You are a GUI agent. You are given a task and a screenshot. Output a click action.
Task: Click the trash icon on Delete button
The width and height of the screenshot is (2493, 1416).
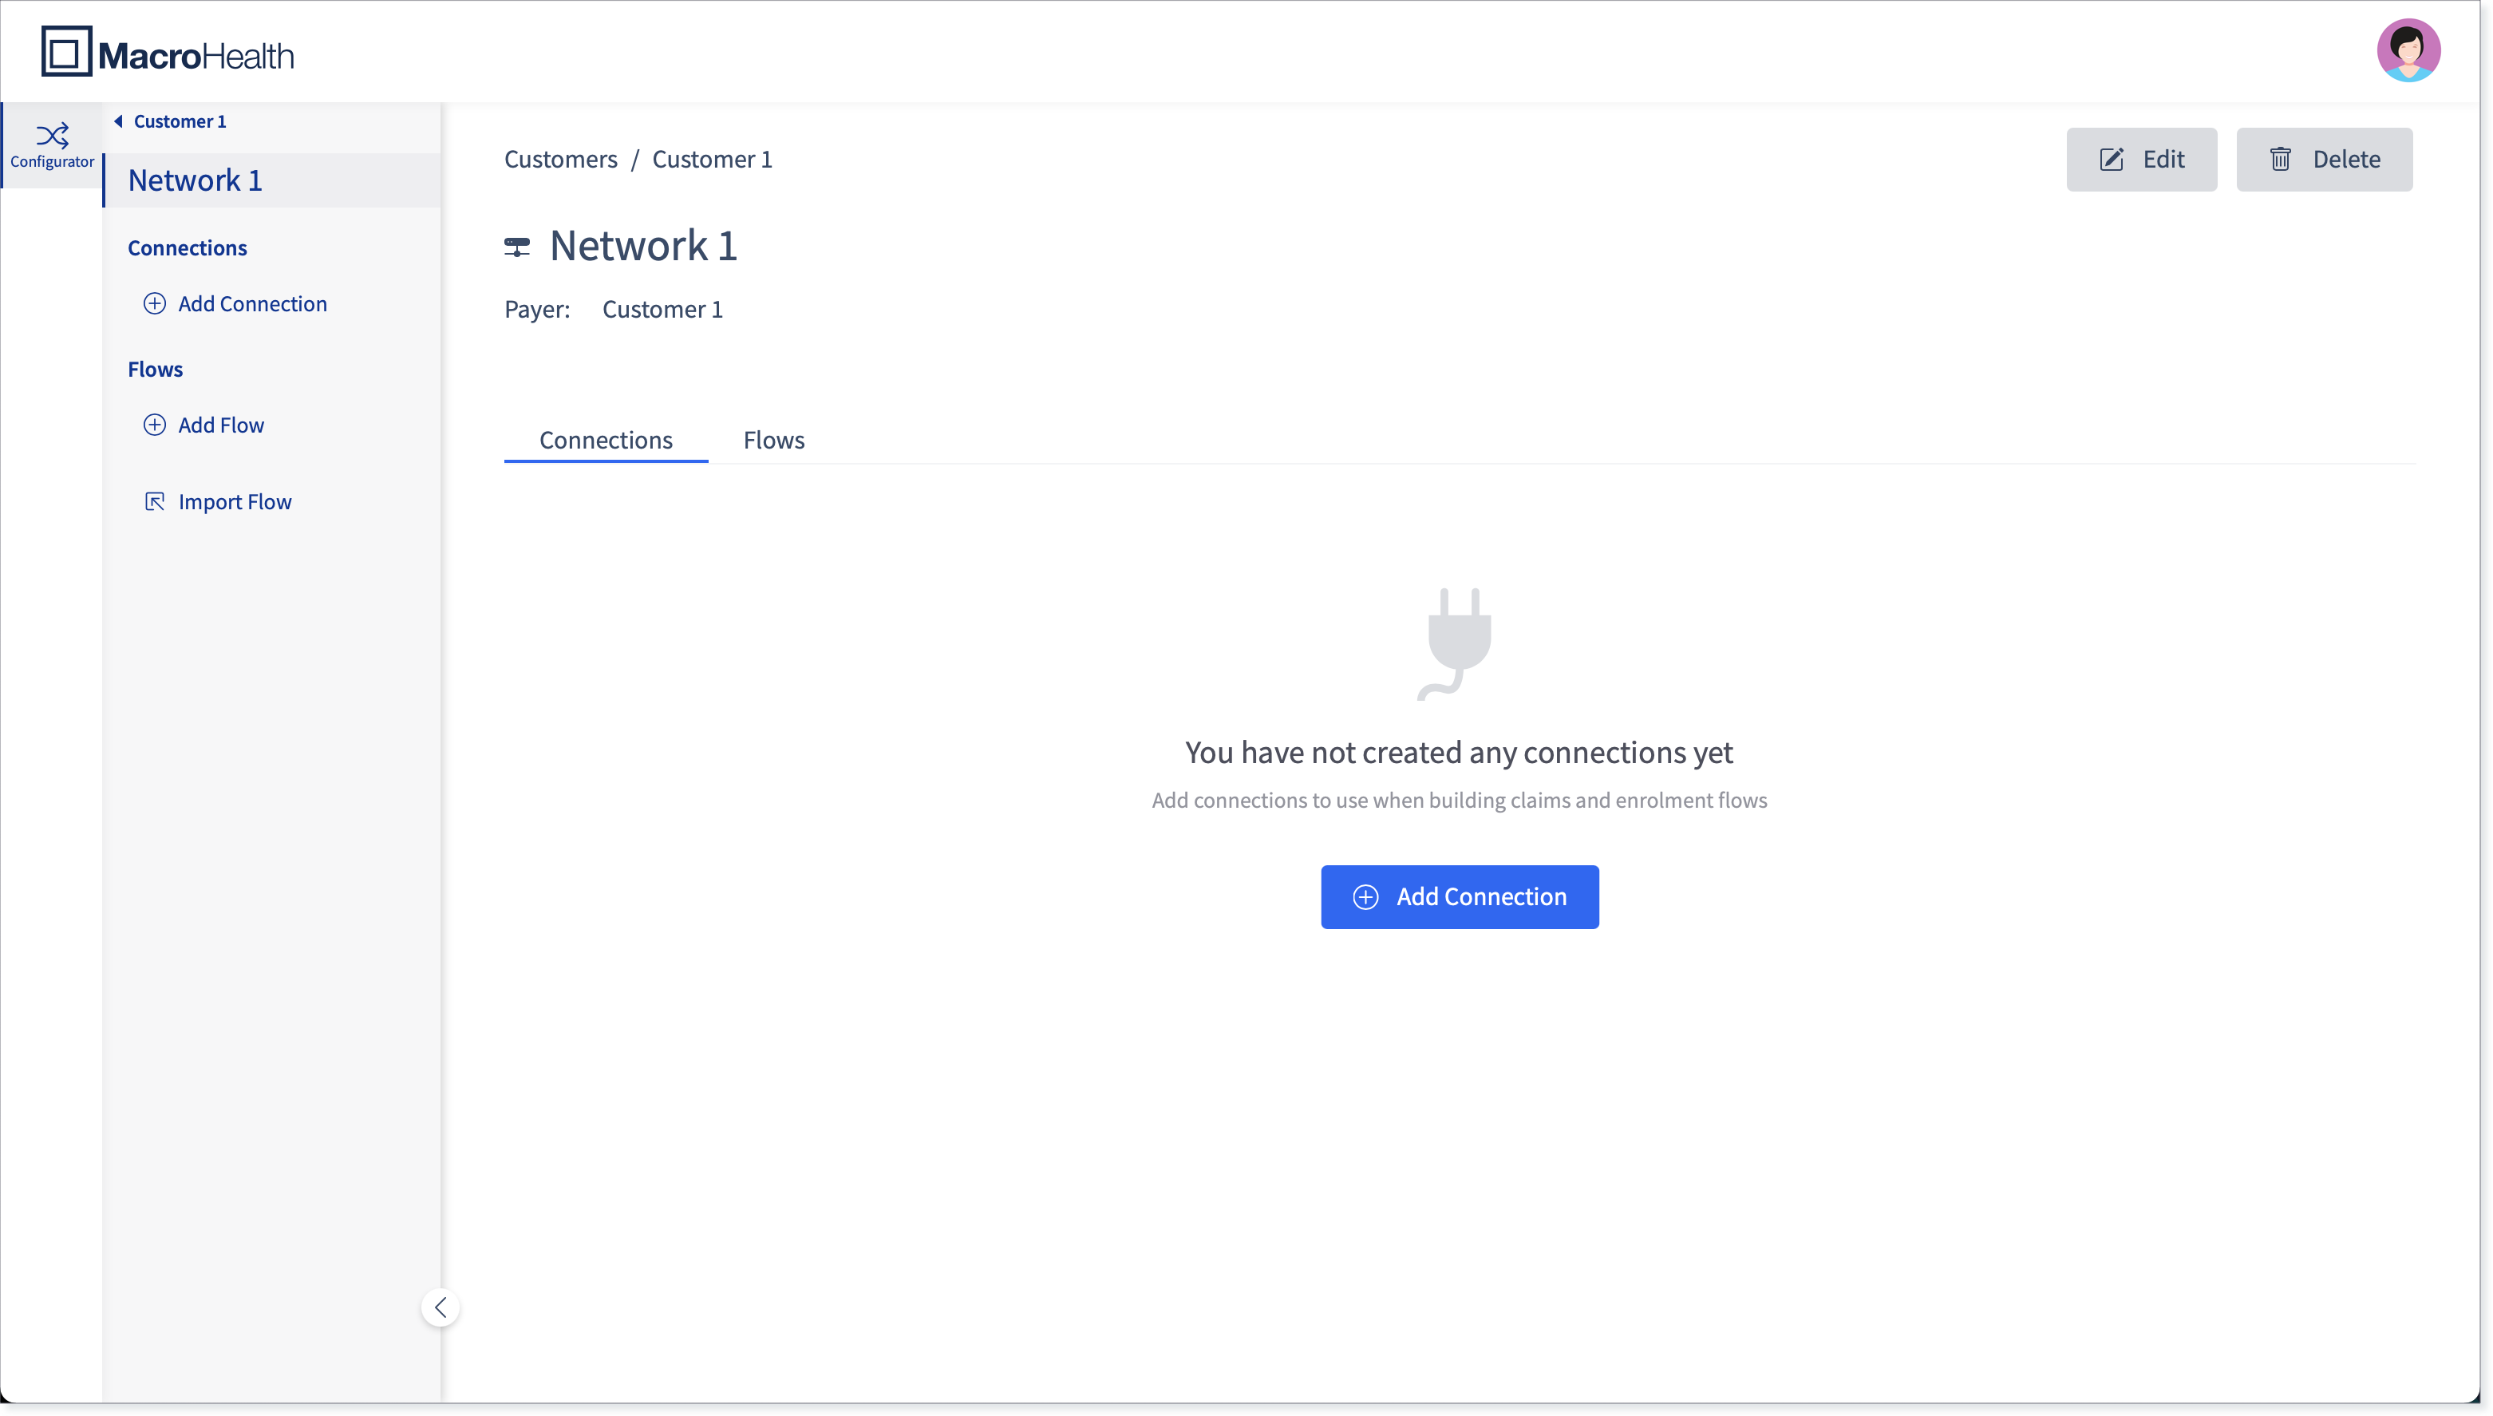pyautogui.click(x=2279, y=160)
